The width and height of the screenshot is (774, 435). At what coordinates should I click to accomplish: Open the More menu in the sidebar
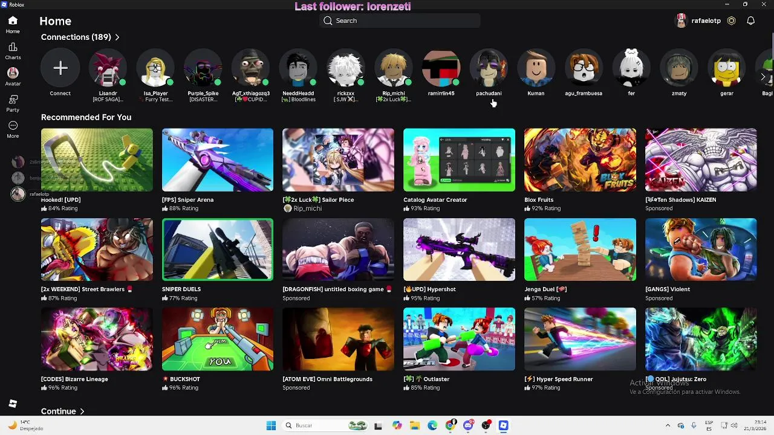(x=13, y=129)
